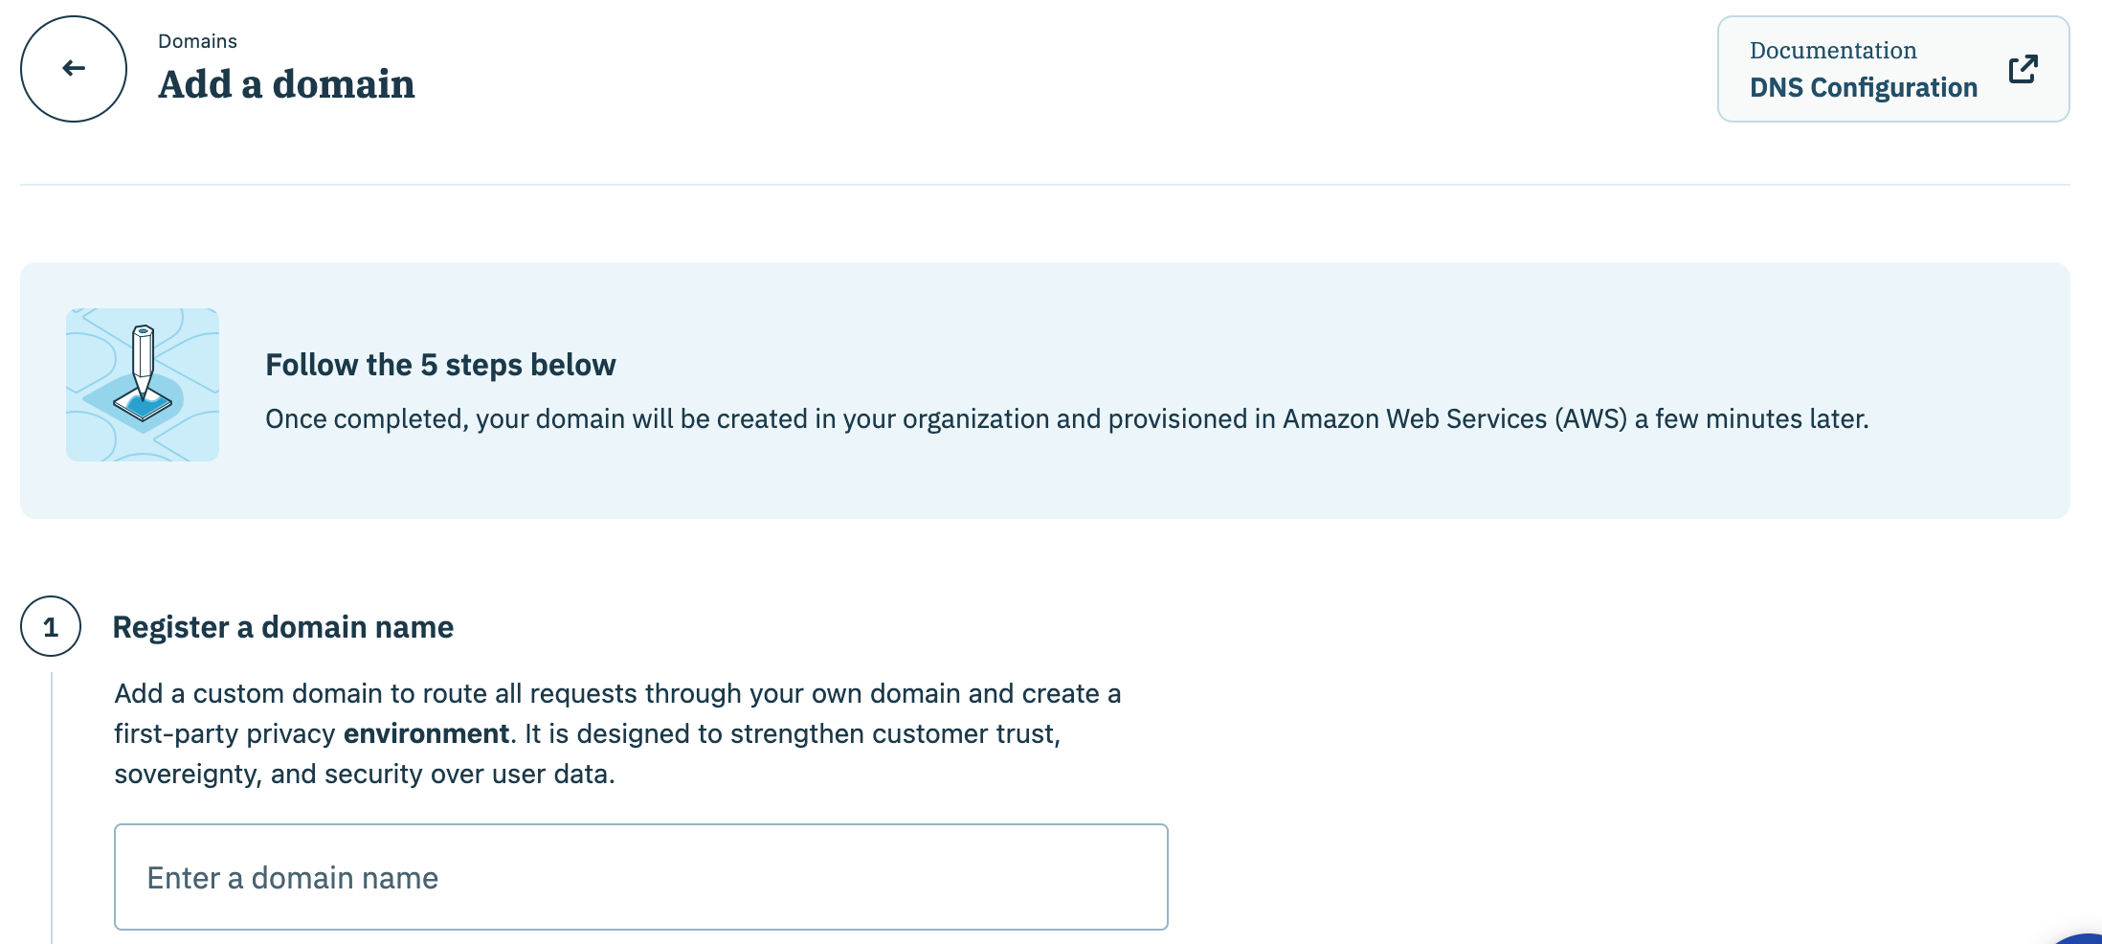Click the "Follow the 5 steps below" heading
The width and height of the screenshot is (2102, 944).
[x=440, y=365]
